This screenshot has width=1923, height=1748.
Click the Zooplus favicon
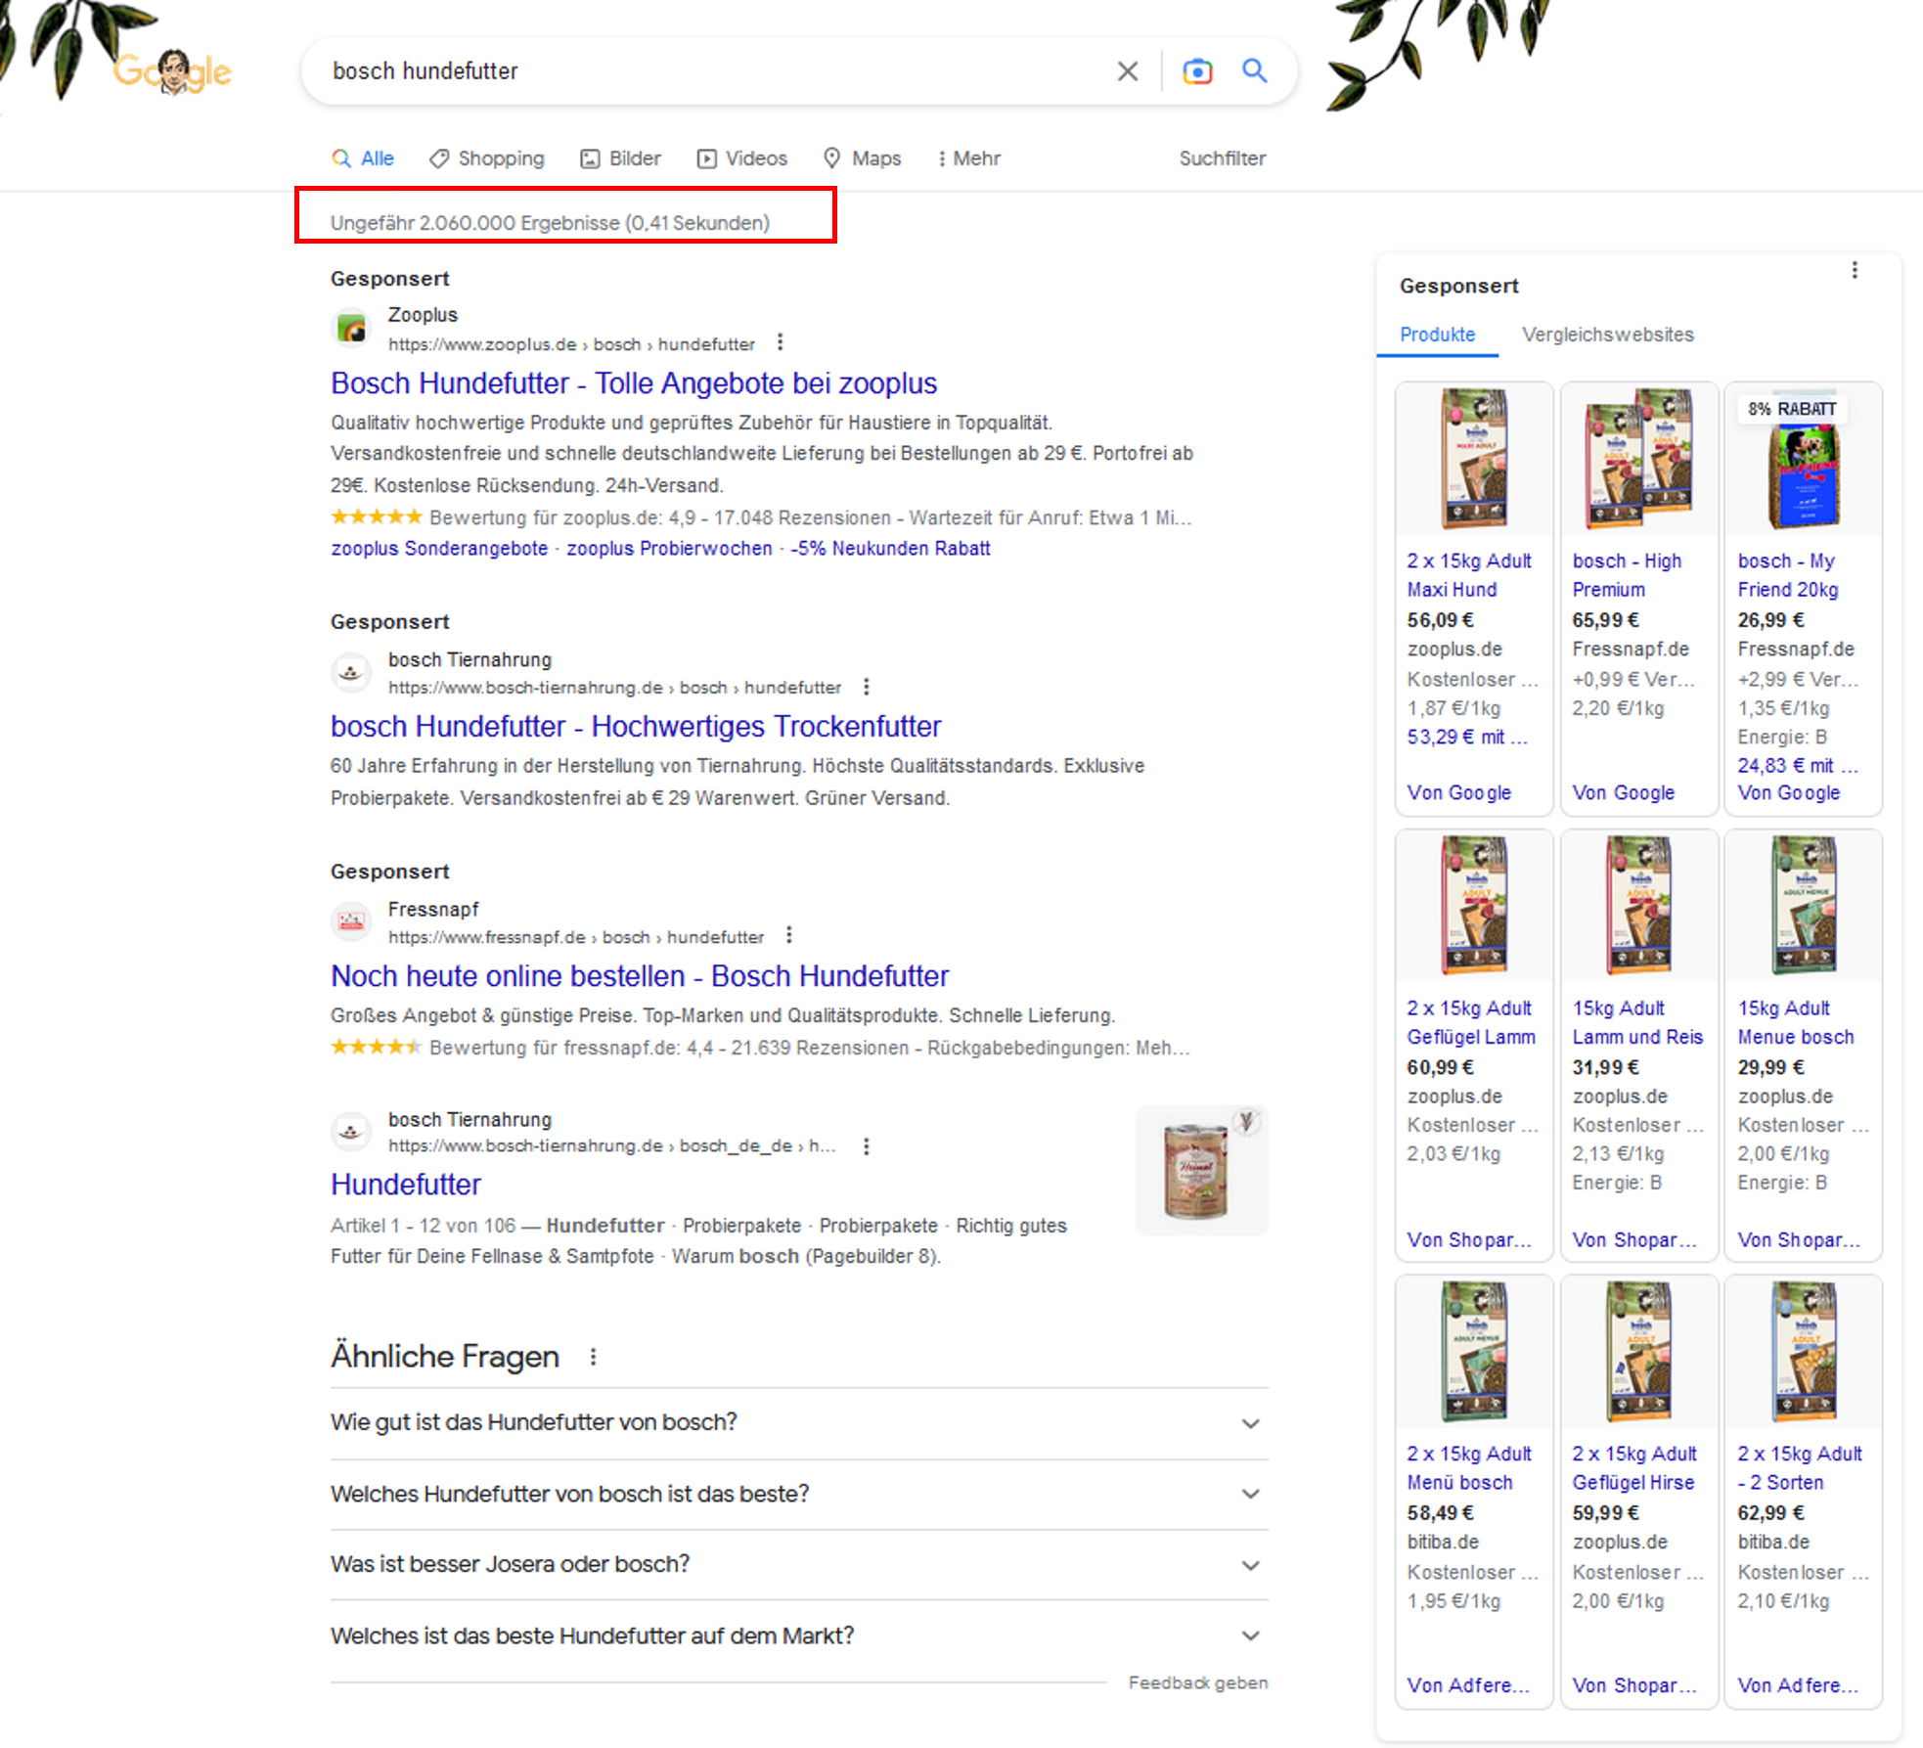[x=351, y=329]
